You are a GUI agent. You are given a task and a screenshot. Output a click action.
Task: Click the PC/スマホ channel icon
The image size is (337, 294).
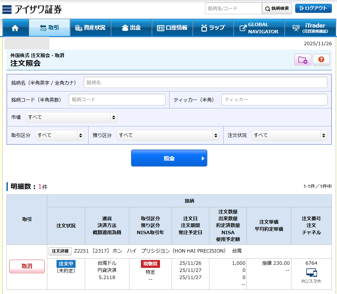pyautogui.click(x=311, y=273)
